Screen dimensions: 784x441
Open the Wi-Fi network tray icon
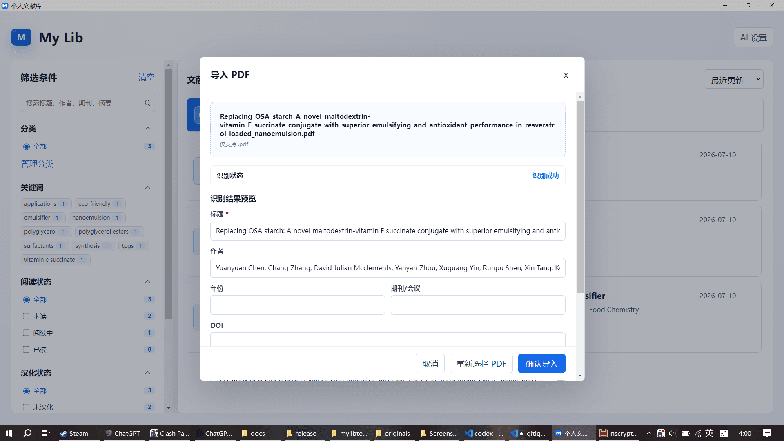tap(698, 433)
